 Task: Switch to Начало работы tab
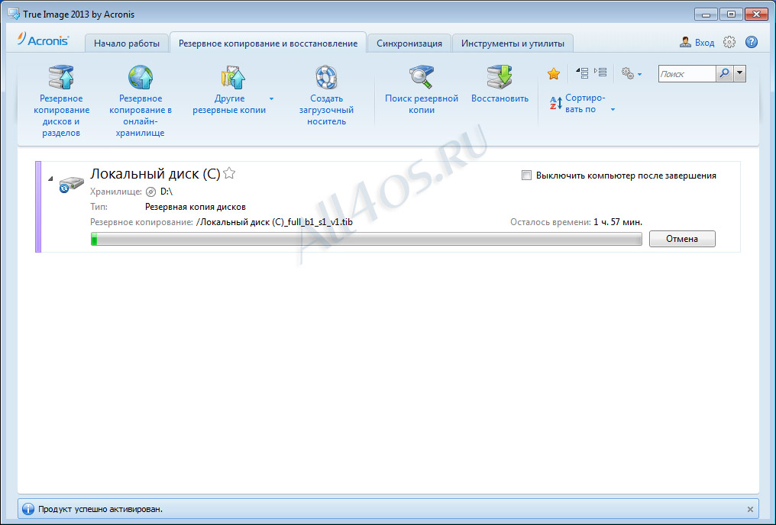point(127,43)
